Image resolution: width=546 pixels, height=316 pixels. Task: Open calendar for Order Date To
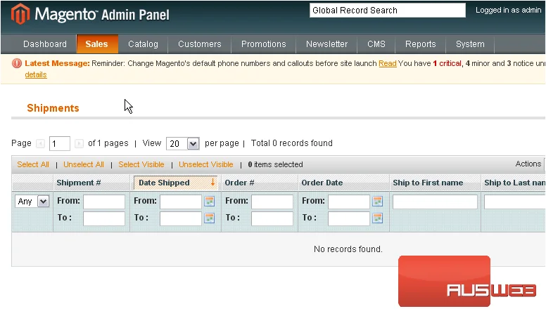click(377, 218)
